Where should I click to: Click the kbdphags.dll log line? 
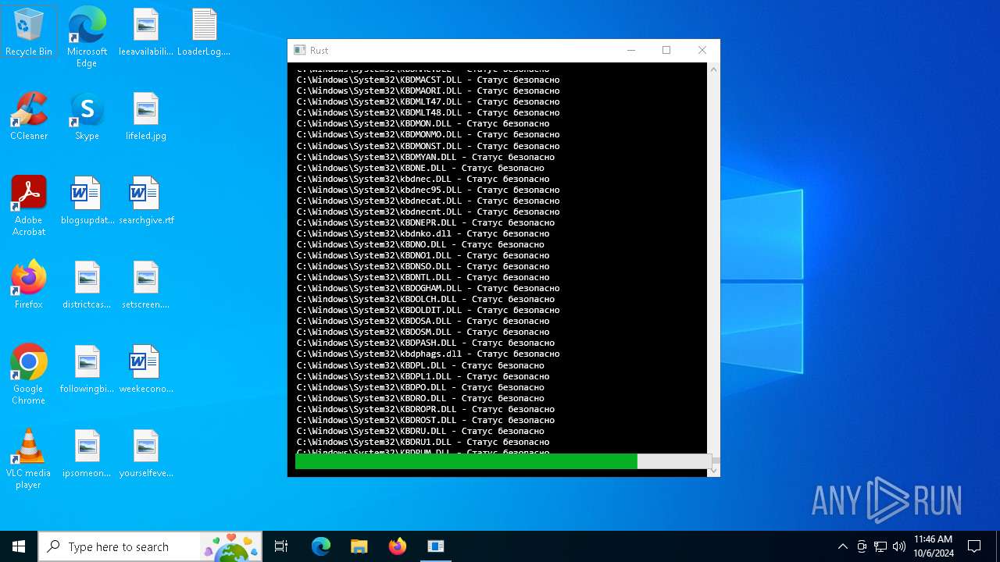(428, 354)
